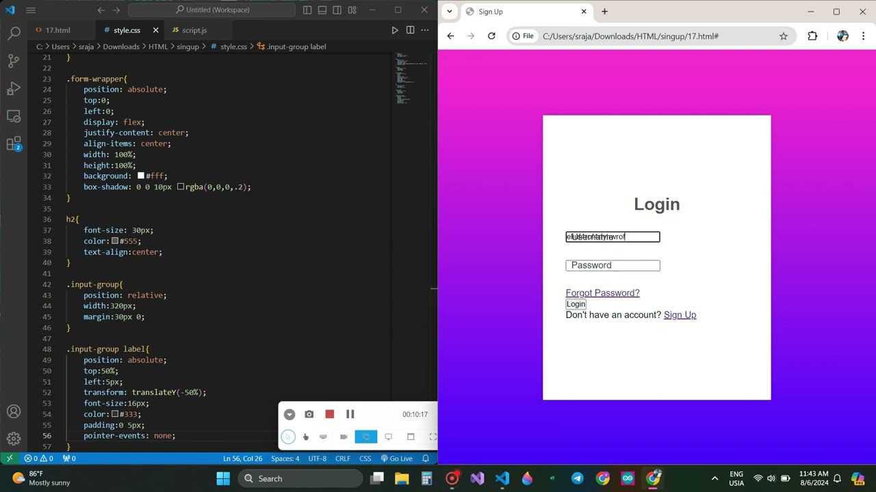
Task: Click the Forgot Password? link
Action: coord(602,293)
